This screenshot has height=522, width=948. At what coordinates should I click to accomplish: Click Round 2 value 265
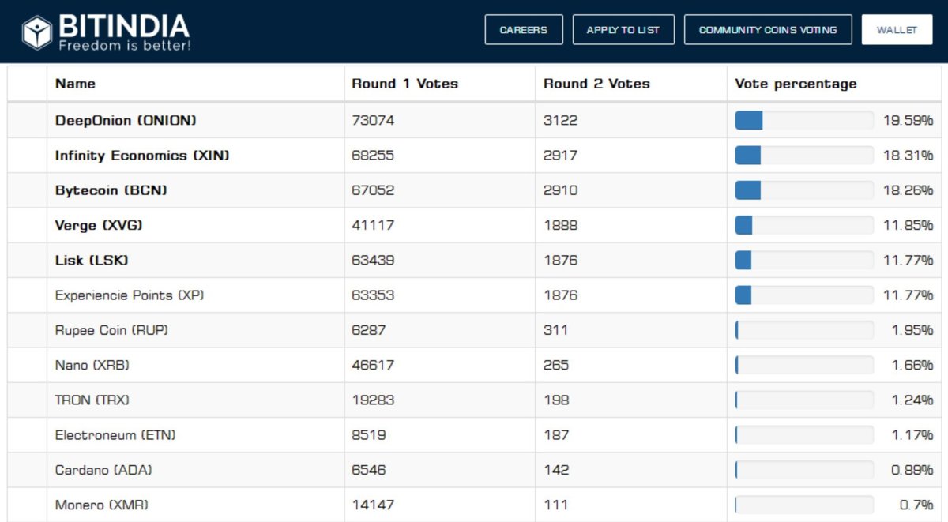pyautogui.click(x=556, y=365)
